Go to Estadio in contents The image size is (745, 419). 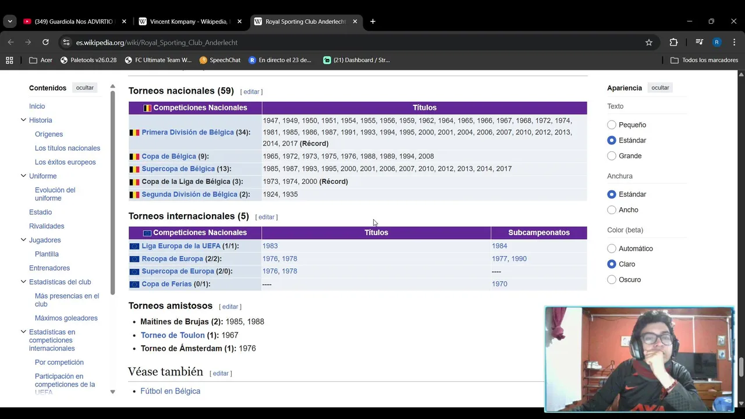[41, 212]
